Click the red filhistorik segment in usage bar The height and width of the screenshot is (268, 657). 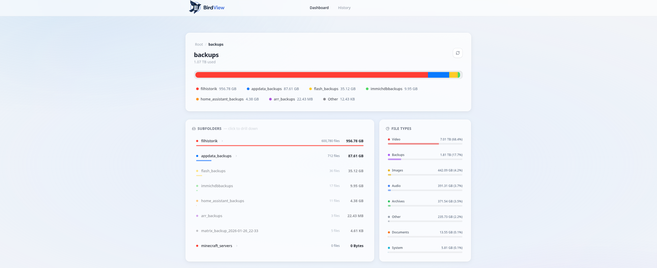coord(312,75)
